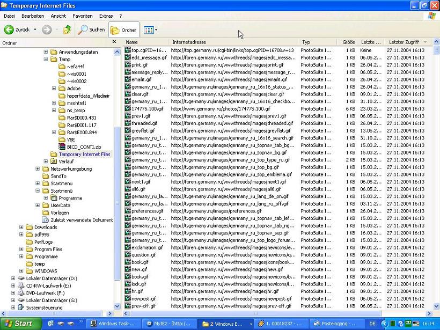
Task: Switch to Windows Task-Manager taskbar button
Action: click(113, 324)
